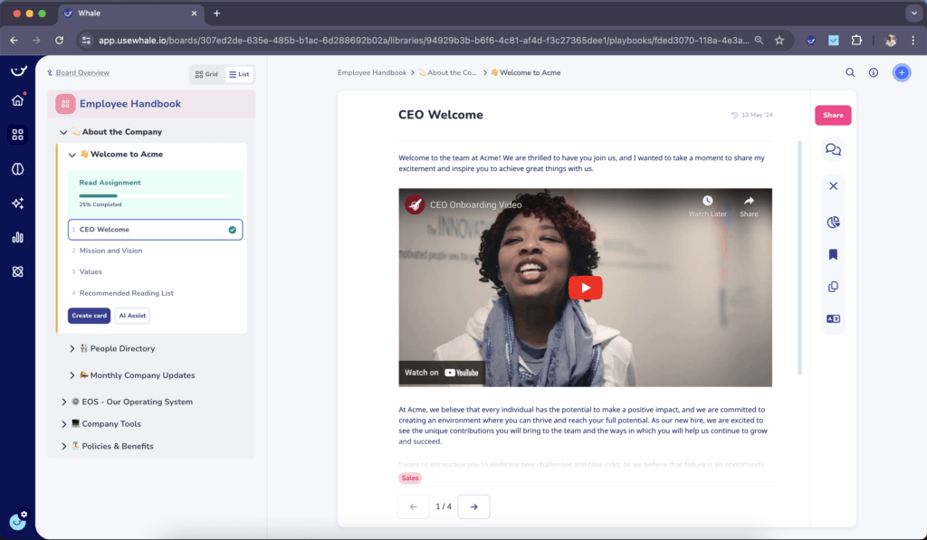Select the Boards grid icon in sidebar
This screenshot has height=540, width=927.
pyautogui.click(x=17, y=134)
